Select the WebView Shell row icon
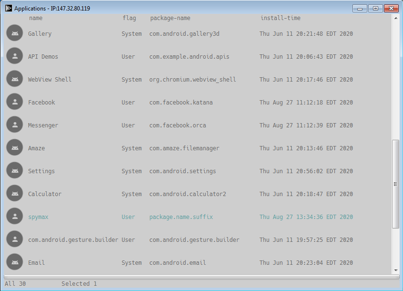This screenshot has width=403, height=291. click(x=15, y=79)
